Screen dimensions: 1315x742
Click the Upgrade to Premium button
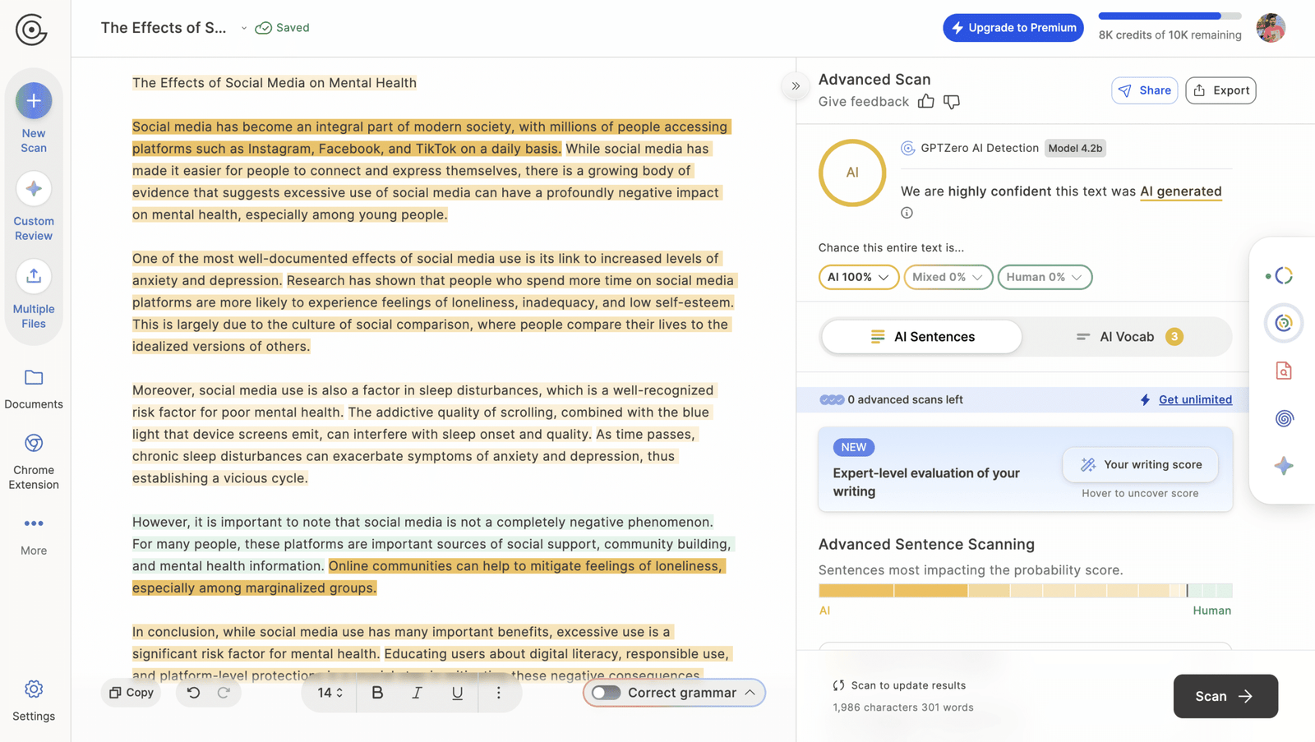[1013, 28]
